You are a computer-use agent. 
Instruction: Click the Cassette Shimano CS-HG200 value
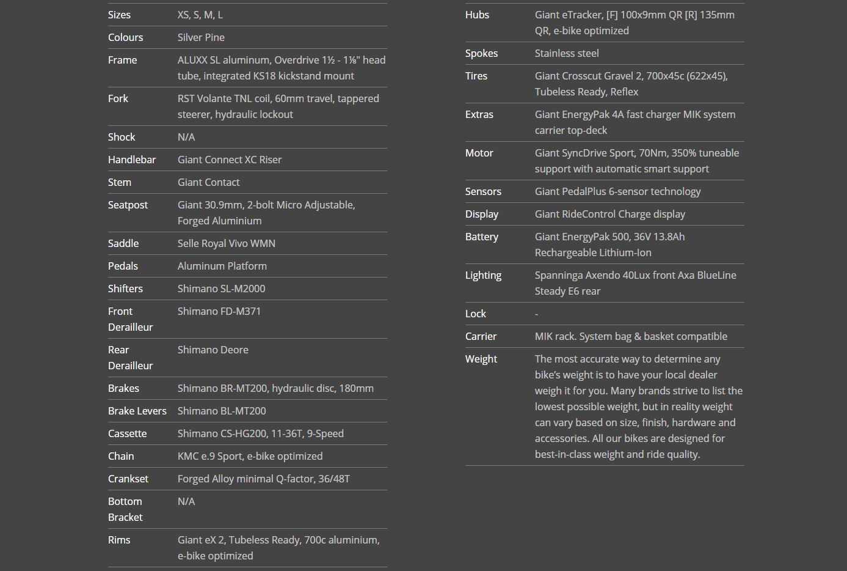(x=260, y=433)
